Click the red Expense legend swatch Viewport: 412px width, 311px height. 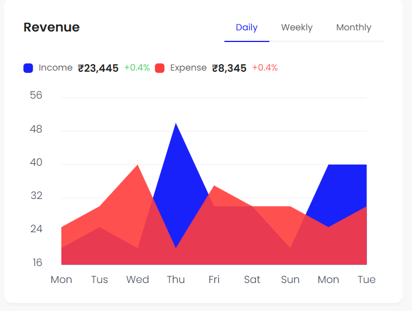pyautogui.click(x=160, y=68)
